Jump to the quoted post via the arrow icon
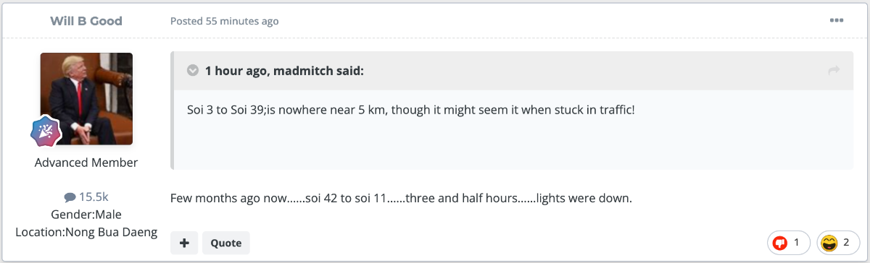The image size is (870, 263). click(x=834, y=70)
